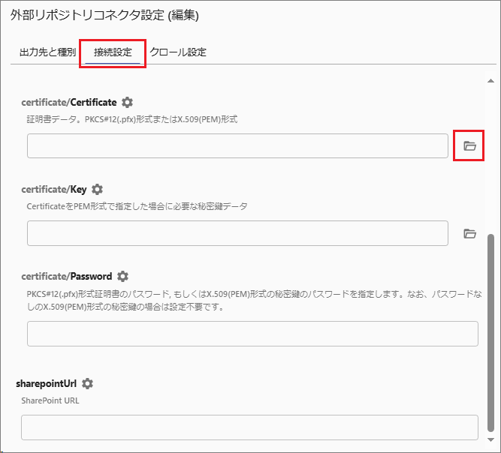The height and width of the screenshot is (453, 501).
Task: Click the certificate/Certificate field label
Action: tap(69, 102)
